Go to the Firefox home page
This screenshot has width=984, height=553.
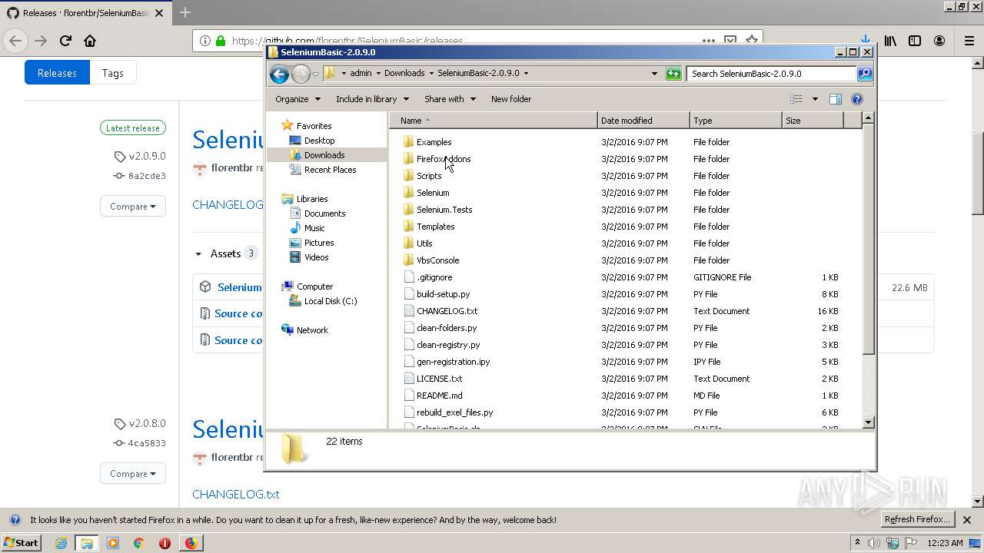(x=90, y=41)
